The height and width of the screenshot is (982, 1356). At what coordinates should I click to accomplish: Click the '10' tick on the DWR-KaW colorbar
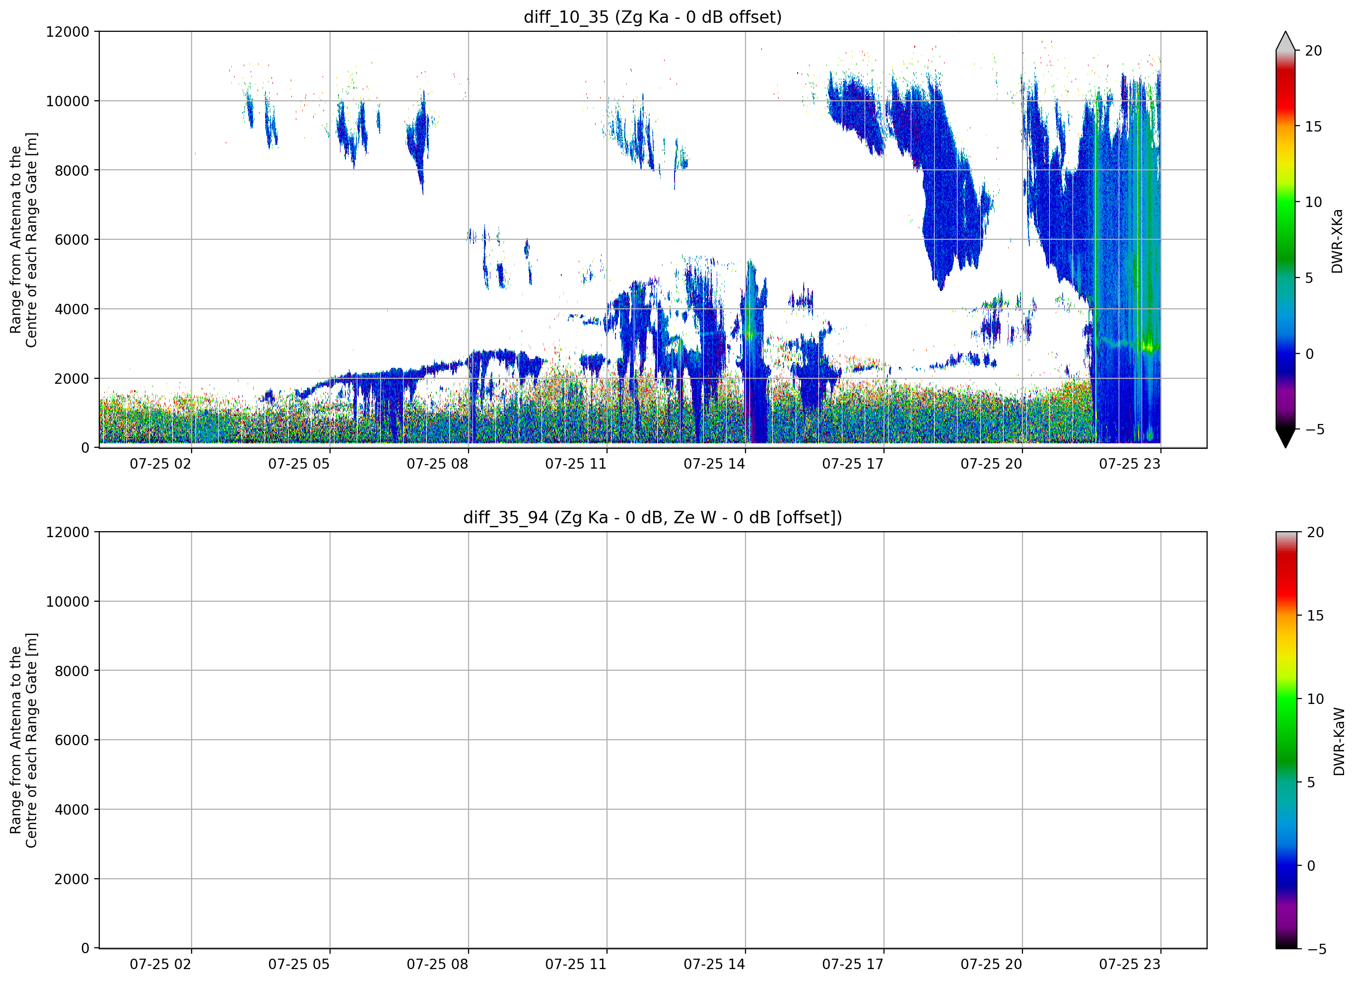pyautogui.click(x=1315, y=699)
